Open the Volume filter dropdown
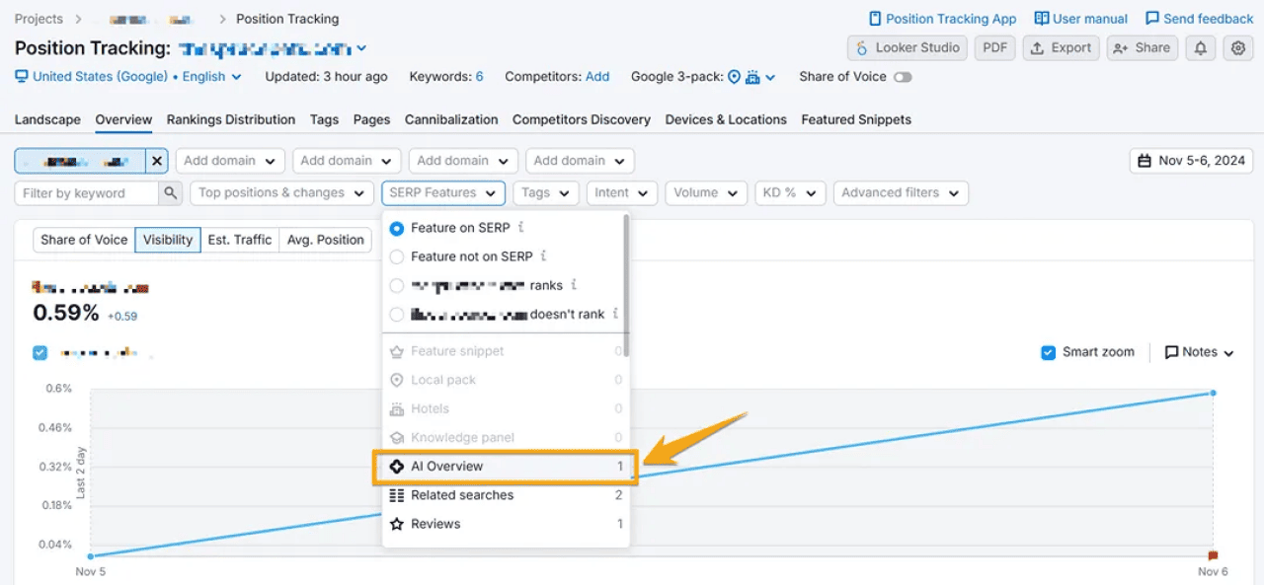Viewport: 1264px width, 585px height. point(705,192)
